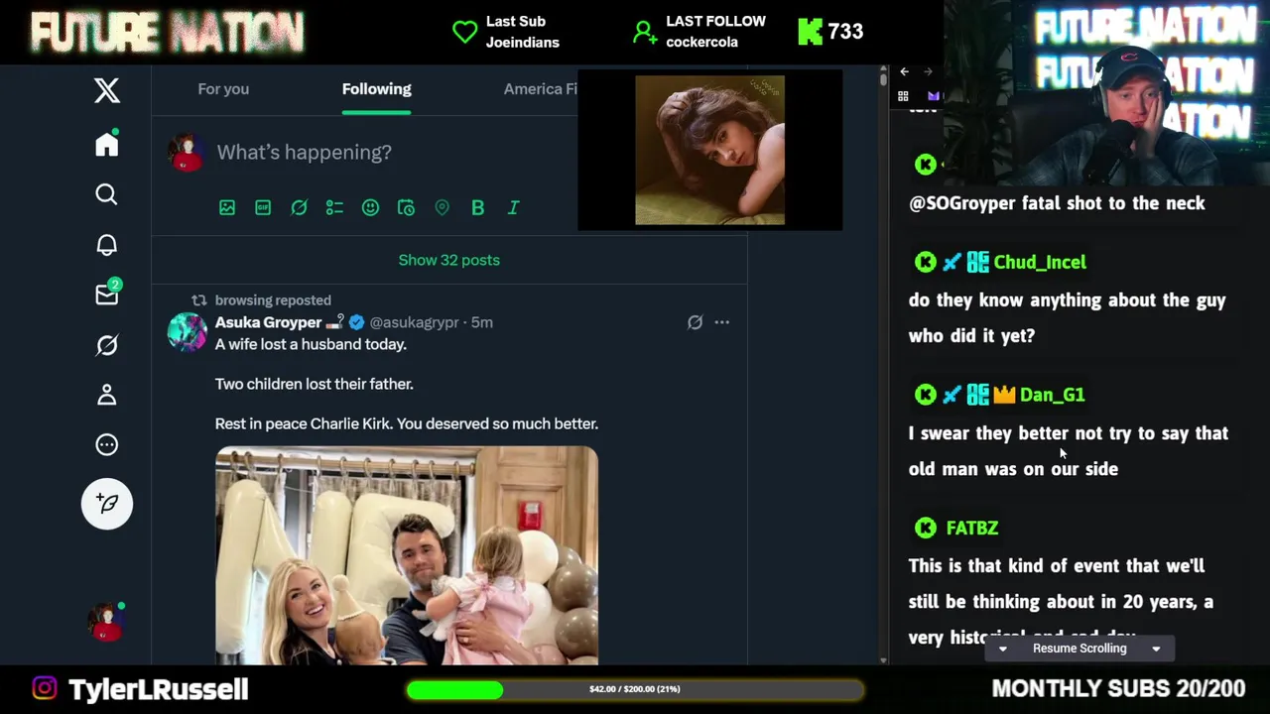
Task: Click the Instagram icon by TylerLRussell
Action: (45, 688)
